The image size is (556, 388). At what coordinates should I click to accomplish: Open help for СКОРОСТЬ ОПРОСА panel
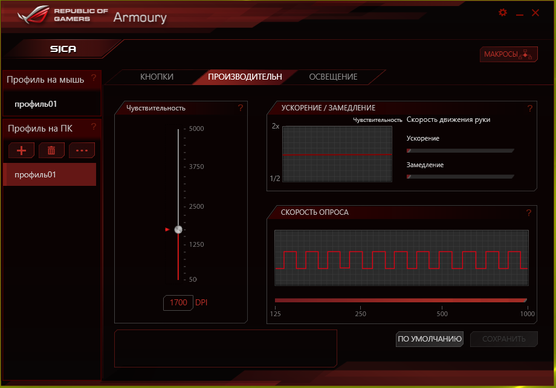(x=529, y=213)
